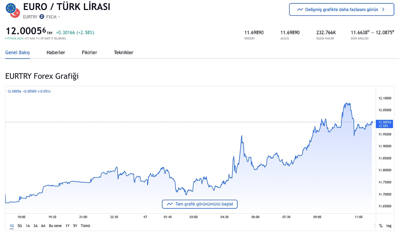399x237 pixels.
Task: Open the Haberler tab
Action: pos(56,53)
